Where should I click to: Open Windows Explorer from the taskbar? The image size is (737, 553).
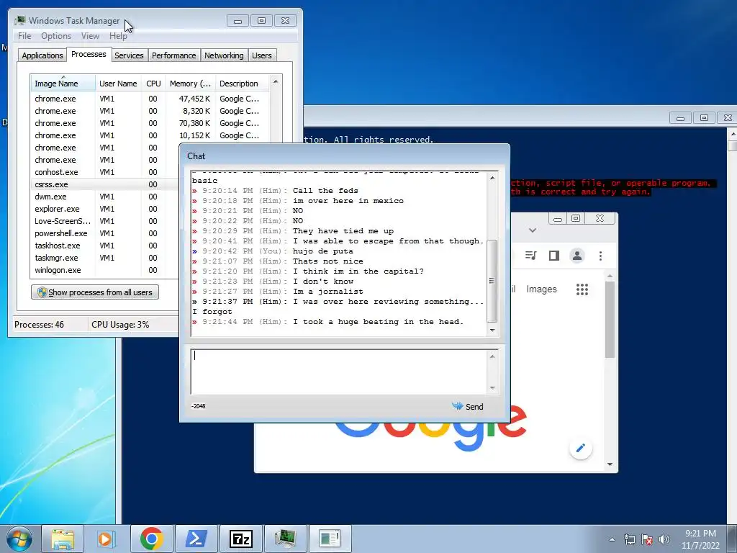coord(63,539)
